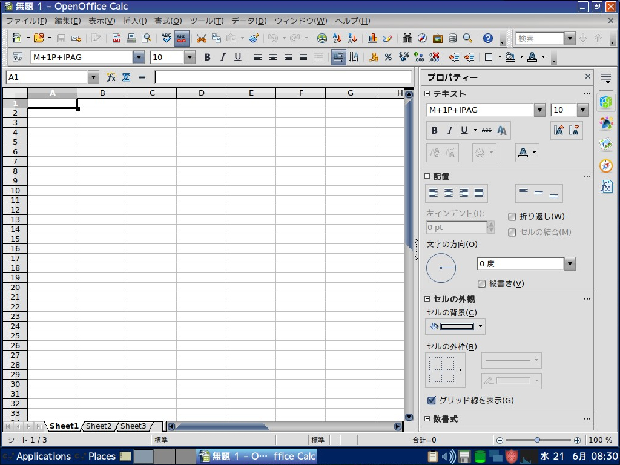Screen dimensions: 620x465
Task: Apply Percent number format
Action: [388, 58]
